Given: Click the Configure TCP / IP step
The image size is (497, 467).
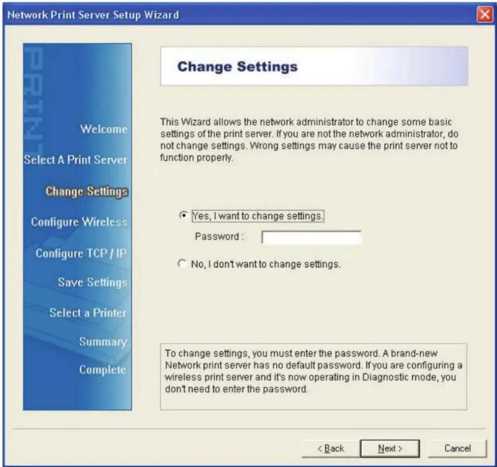Looking at the screenshot, I should (x=81, y=253).
